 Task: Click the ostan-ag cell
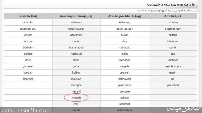(x=125, y=22)
